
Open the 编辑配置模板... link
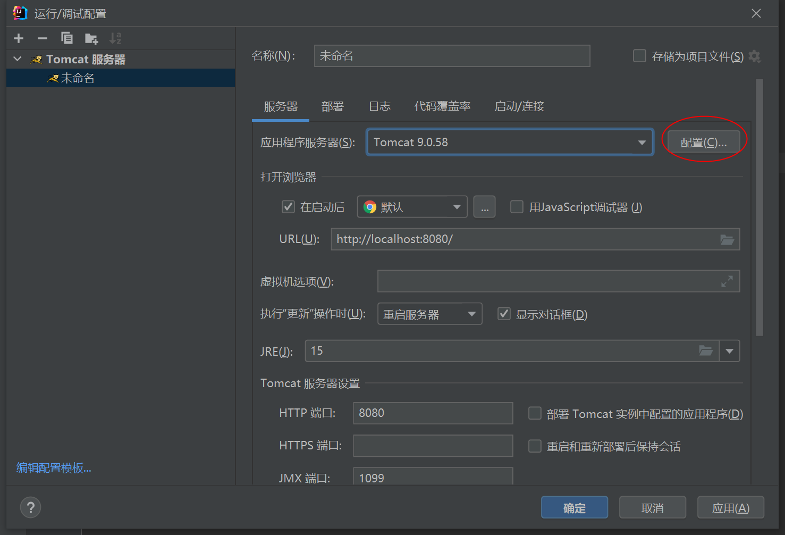click(x=54, y=468)
